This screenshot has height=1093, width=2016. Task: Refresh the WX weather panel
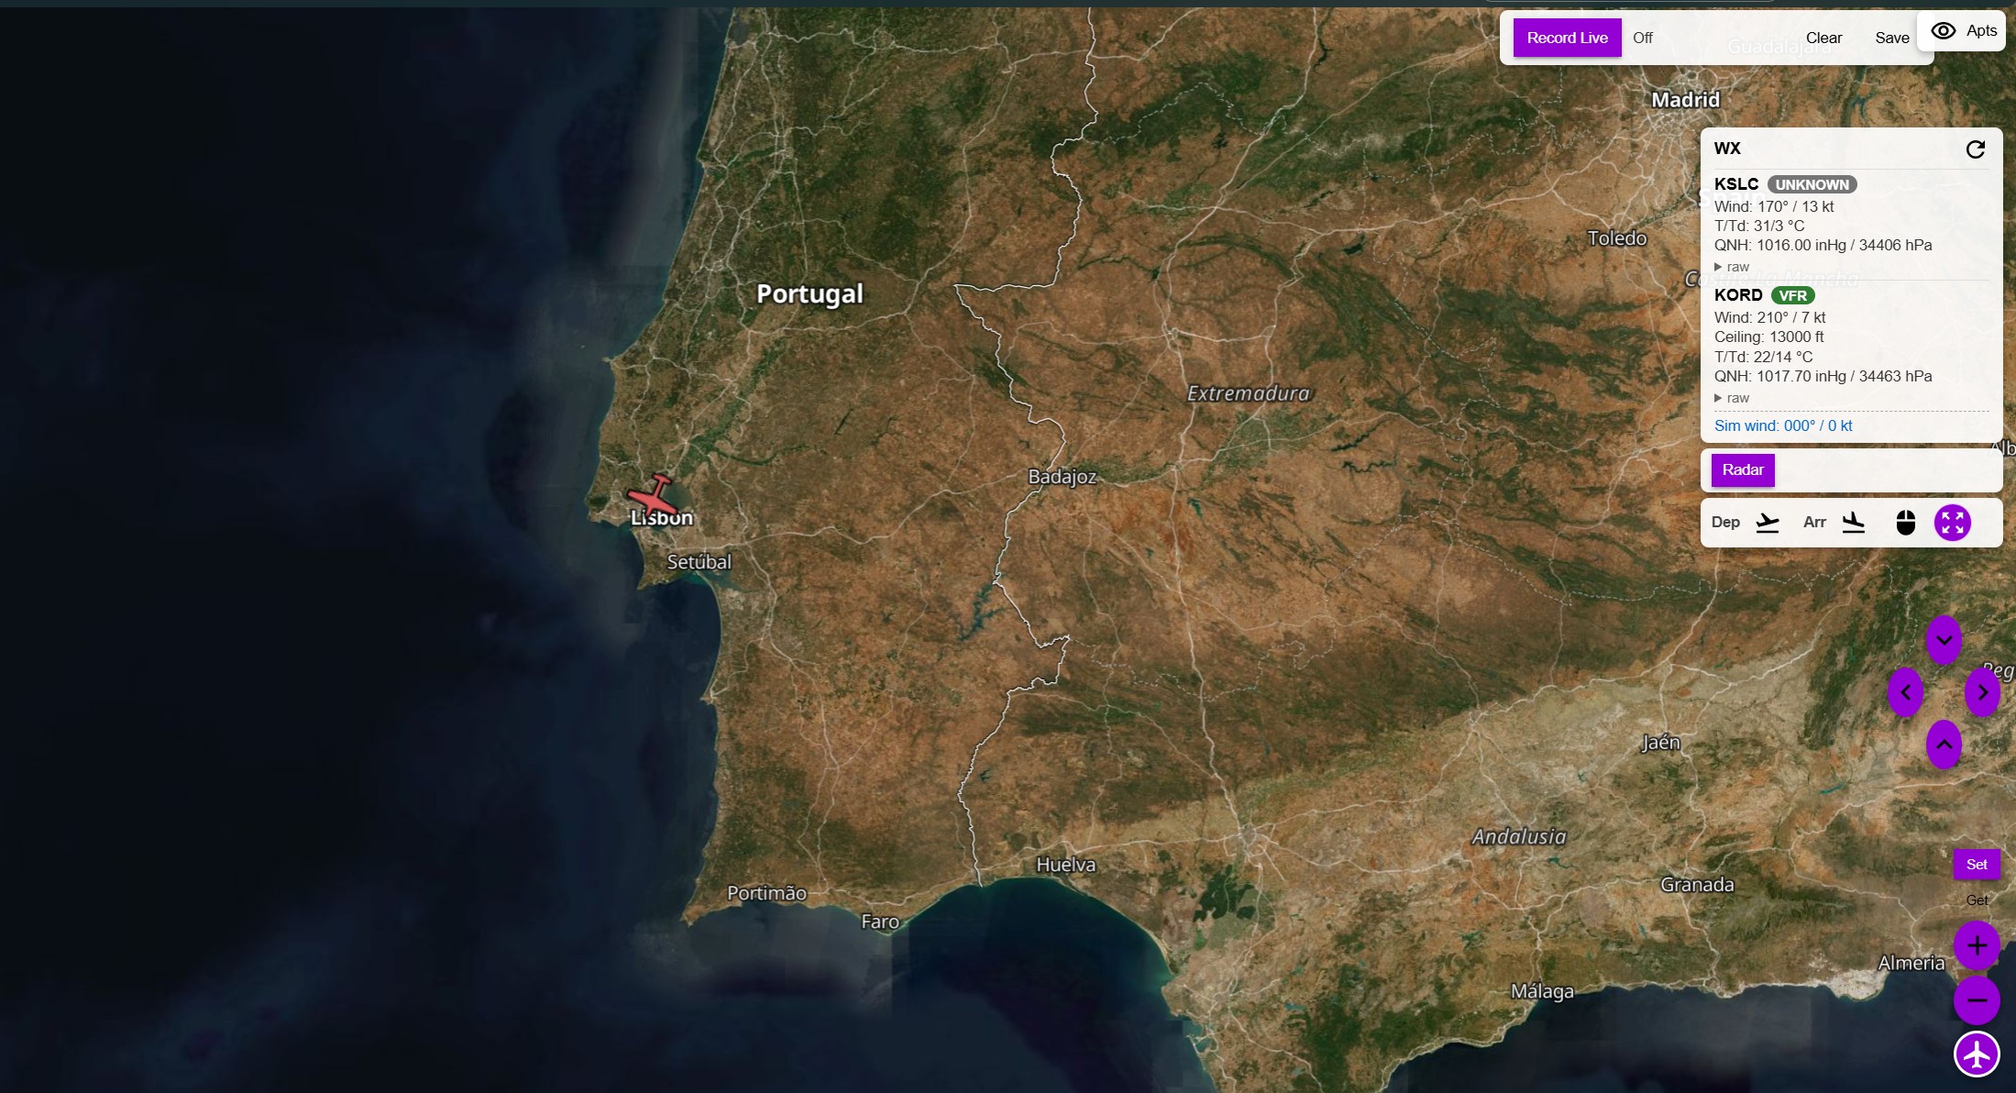point(1976,149)
